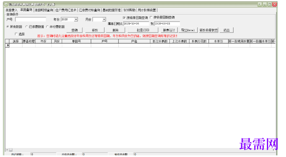Open the 住户费用汇总表 tab
Viewport: 286px width, 157px height.
point(66,10)
